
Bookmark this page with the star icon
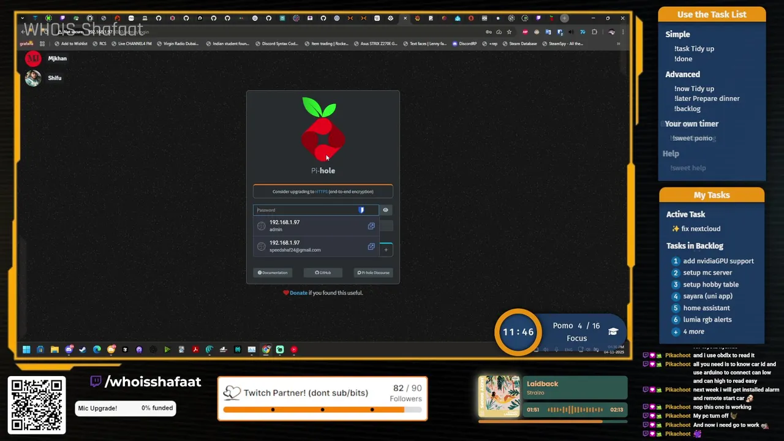(509, 32)
